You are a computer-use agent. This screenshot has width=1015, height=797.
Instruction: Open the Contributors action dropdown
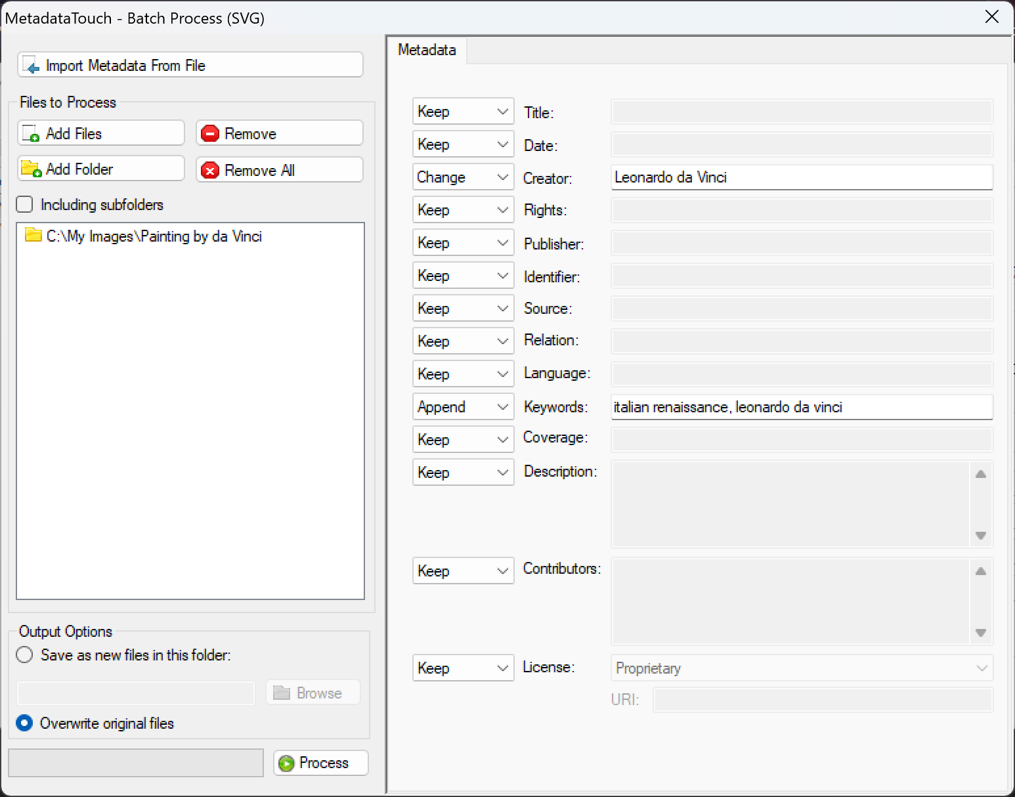(x=463, y=571)
